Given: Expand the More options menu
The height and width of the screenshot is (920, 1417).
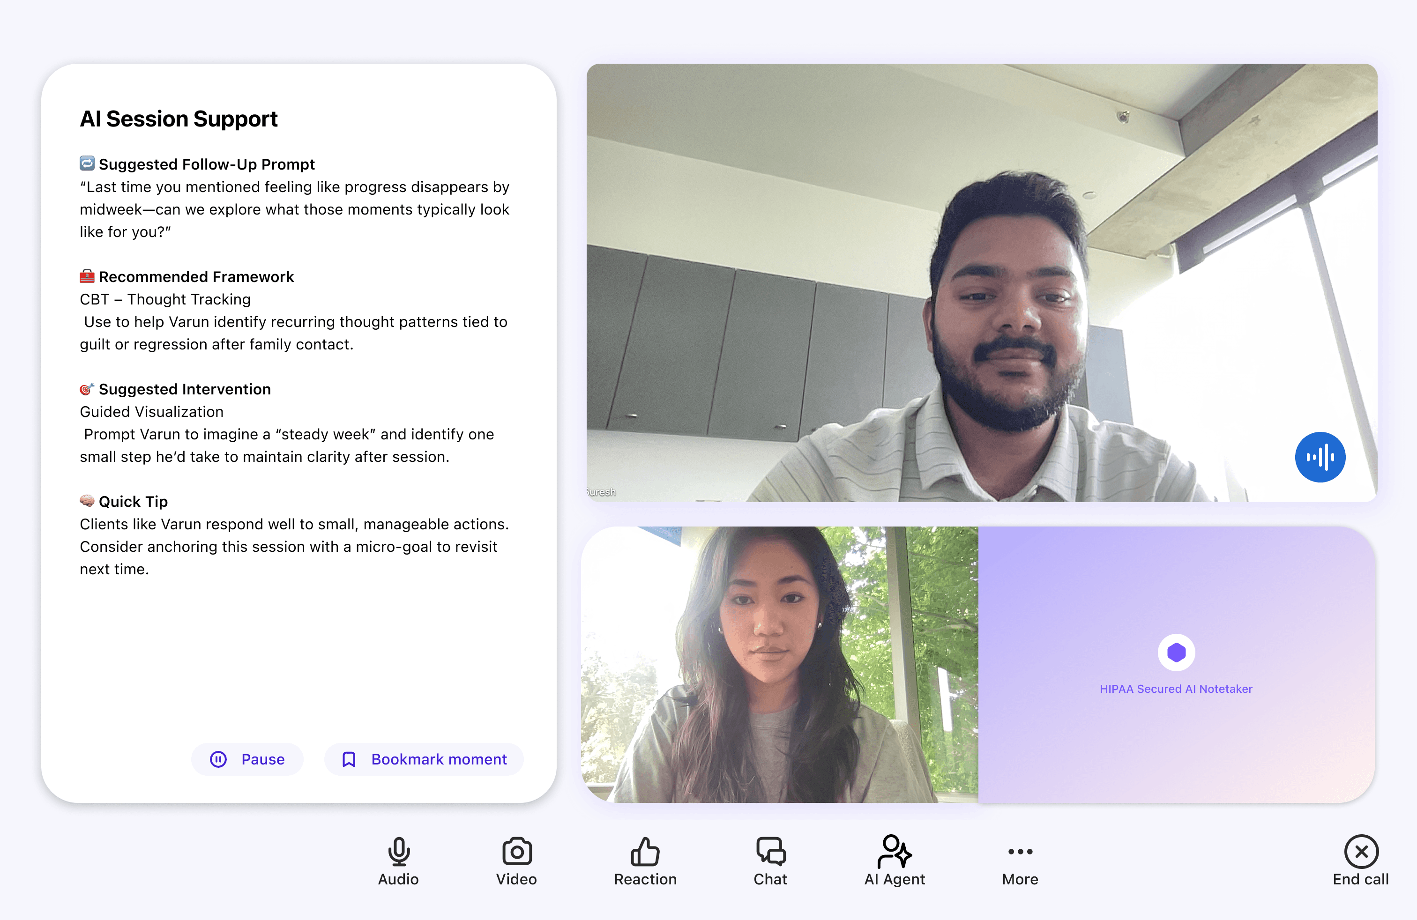Looking at the screenshot, I should tap(1020, 861).
